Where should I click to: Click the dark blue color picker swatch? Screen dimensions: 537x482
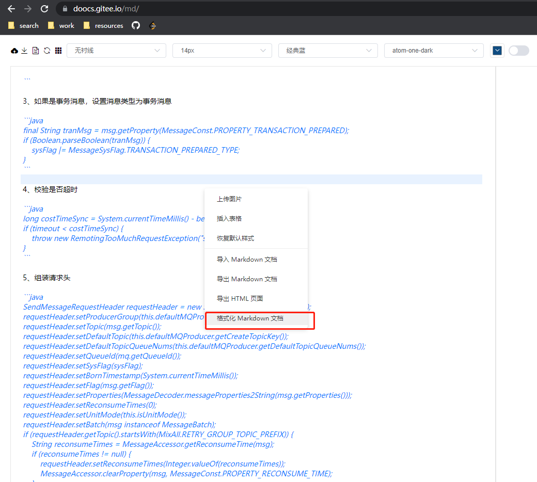click(497, 51)
